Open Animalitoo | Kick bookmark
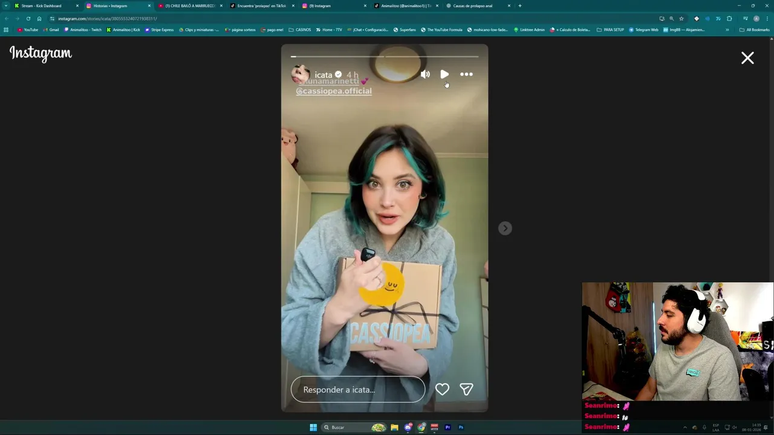Screen dimensions: 774x435 click(x=123, y=30)
